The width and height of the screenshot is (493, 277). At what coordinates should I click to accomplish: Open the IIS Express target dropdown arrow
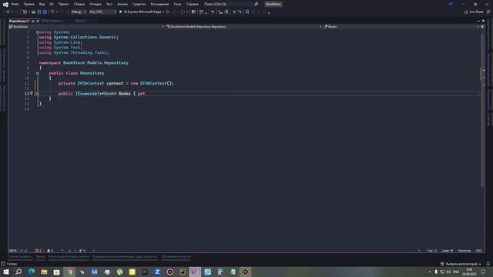(x=163, y=12)
